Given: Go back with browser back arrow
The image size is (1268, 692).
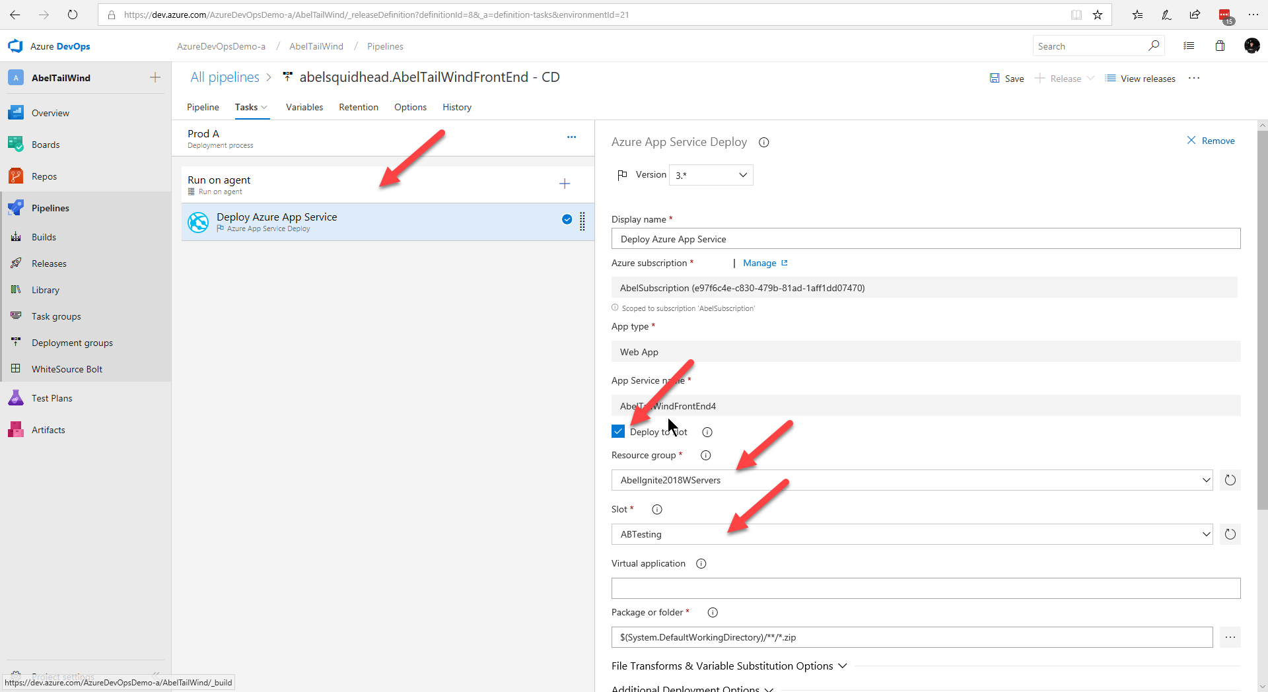Looking at the screenshot, I should point(15,15).
